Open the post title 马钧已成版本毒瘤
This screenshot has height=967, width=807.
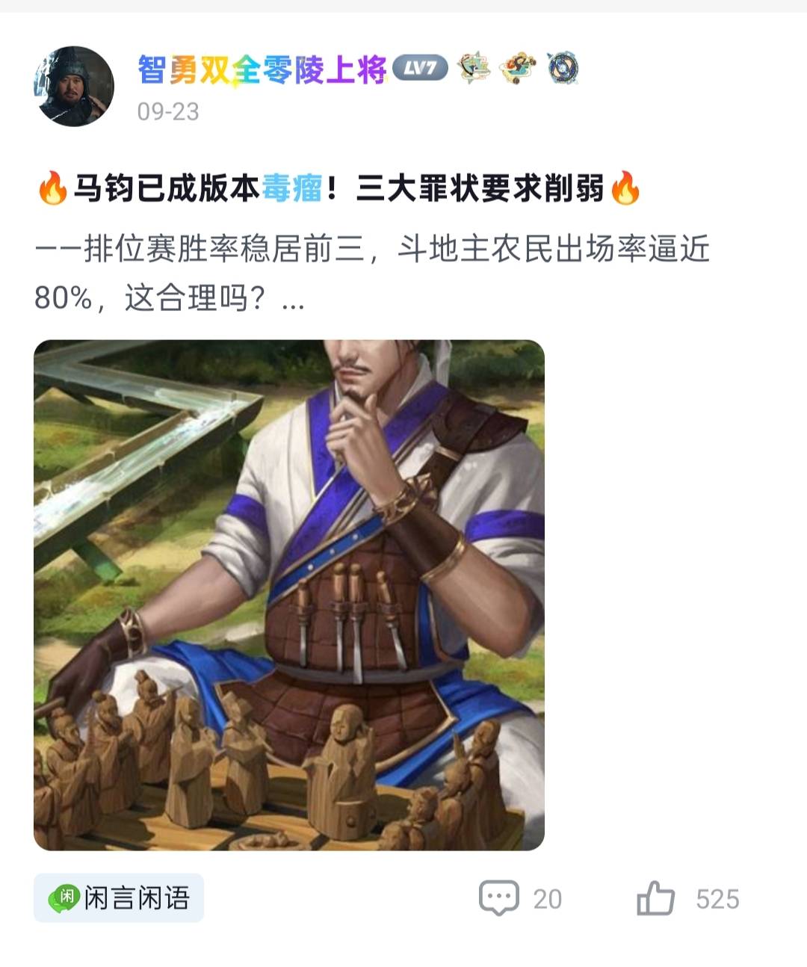click(198, 188)
